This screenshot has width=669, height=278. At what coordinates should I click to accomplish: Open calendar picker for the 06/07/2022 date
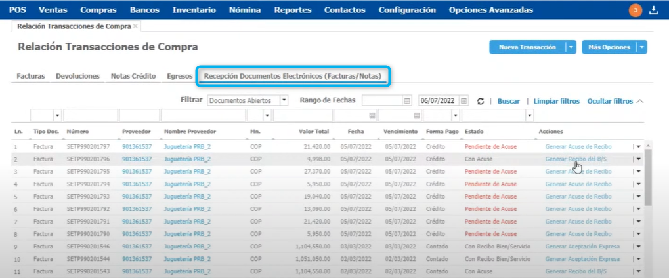[464, 101]
